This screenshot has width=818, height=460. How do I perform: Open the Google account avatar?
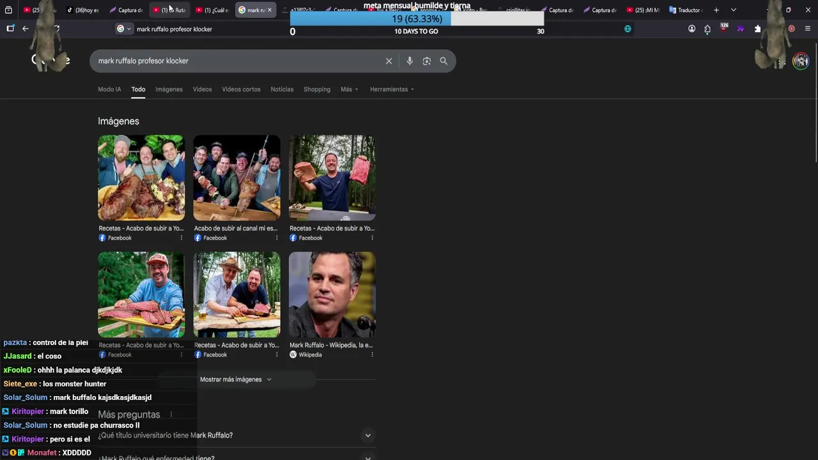pyautogui.click(x=801, y=61)
